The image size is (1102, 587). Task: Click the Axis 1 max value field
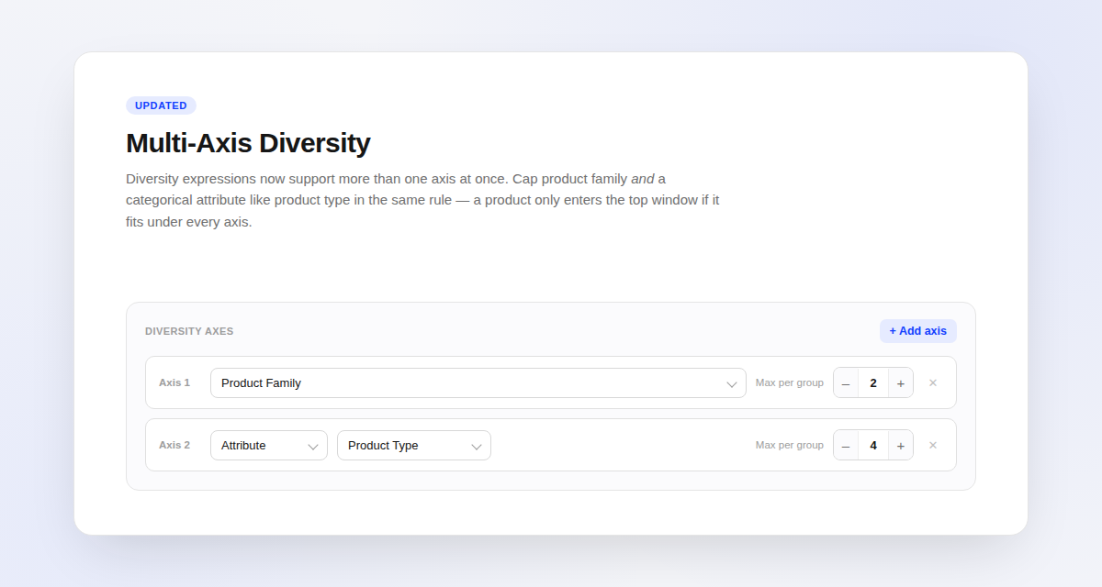click(873, 383)
